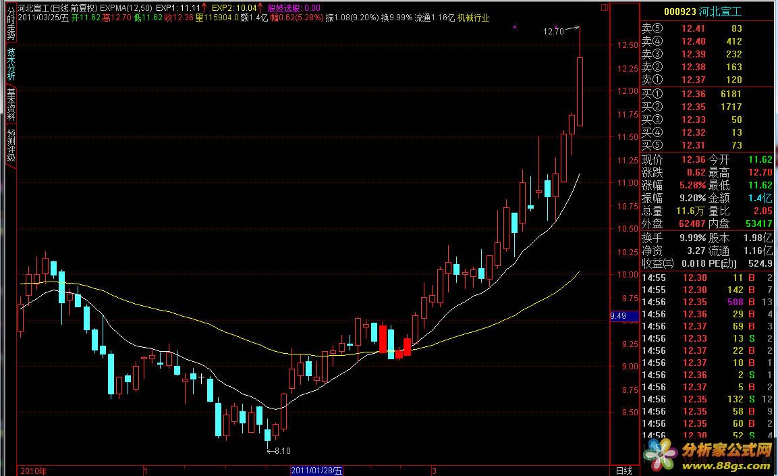The width and height of the screenshot is (778, 476).
Task: Click the 日线 period button
Action: tap(623, 471)
